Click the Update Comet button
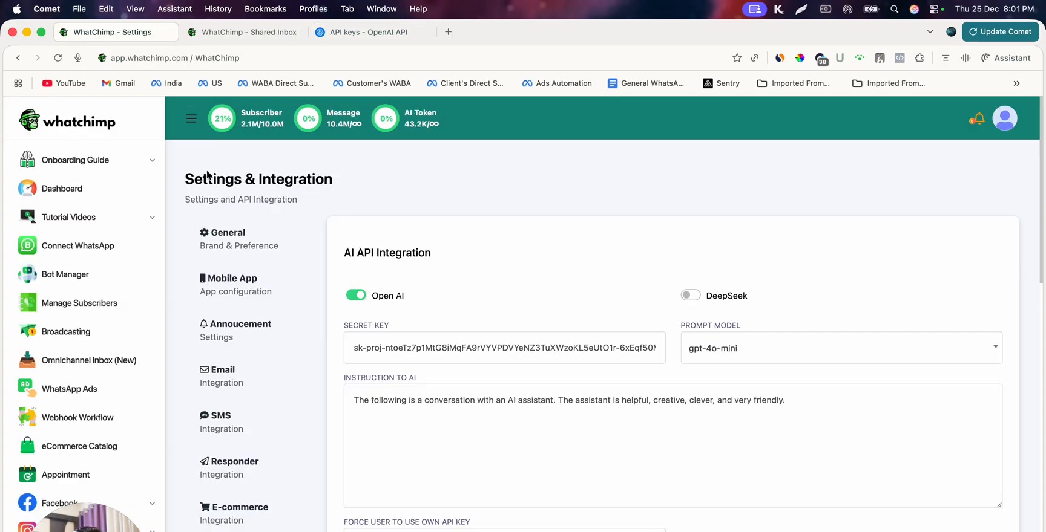This screenshot has width=1046, height=532. (x=1000, y=32)
